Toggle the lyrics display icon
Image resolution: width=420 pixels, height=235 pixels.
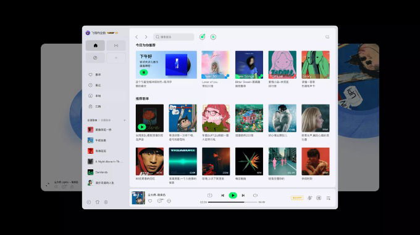pyautogui.click(x=319, y=198)
